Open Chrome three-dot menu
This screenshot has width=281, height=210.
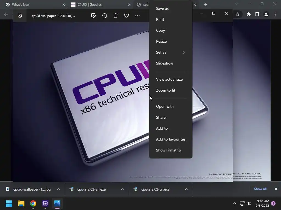coord(275,14)
